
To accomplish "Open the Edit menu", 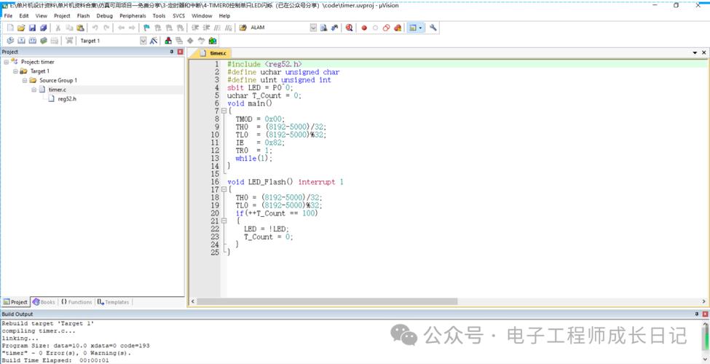I will coord(24,16).
